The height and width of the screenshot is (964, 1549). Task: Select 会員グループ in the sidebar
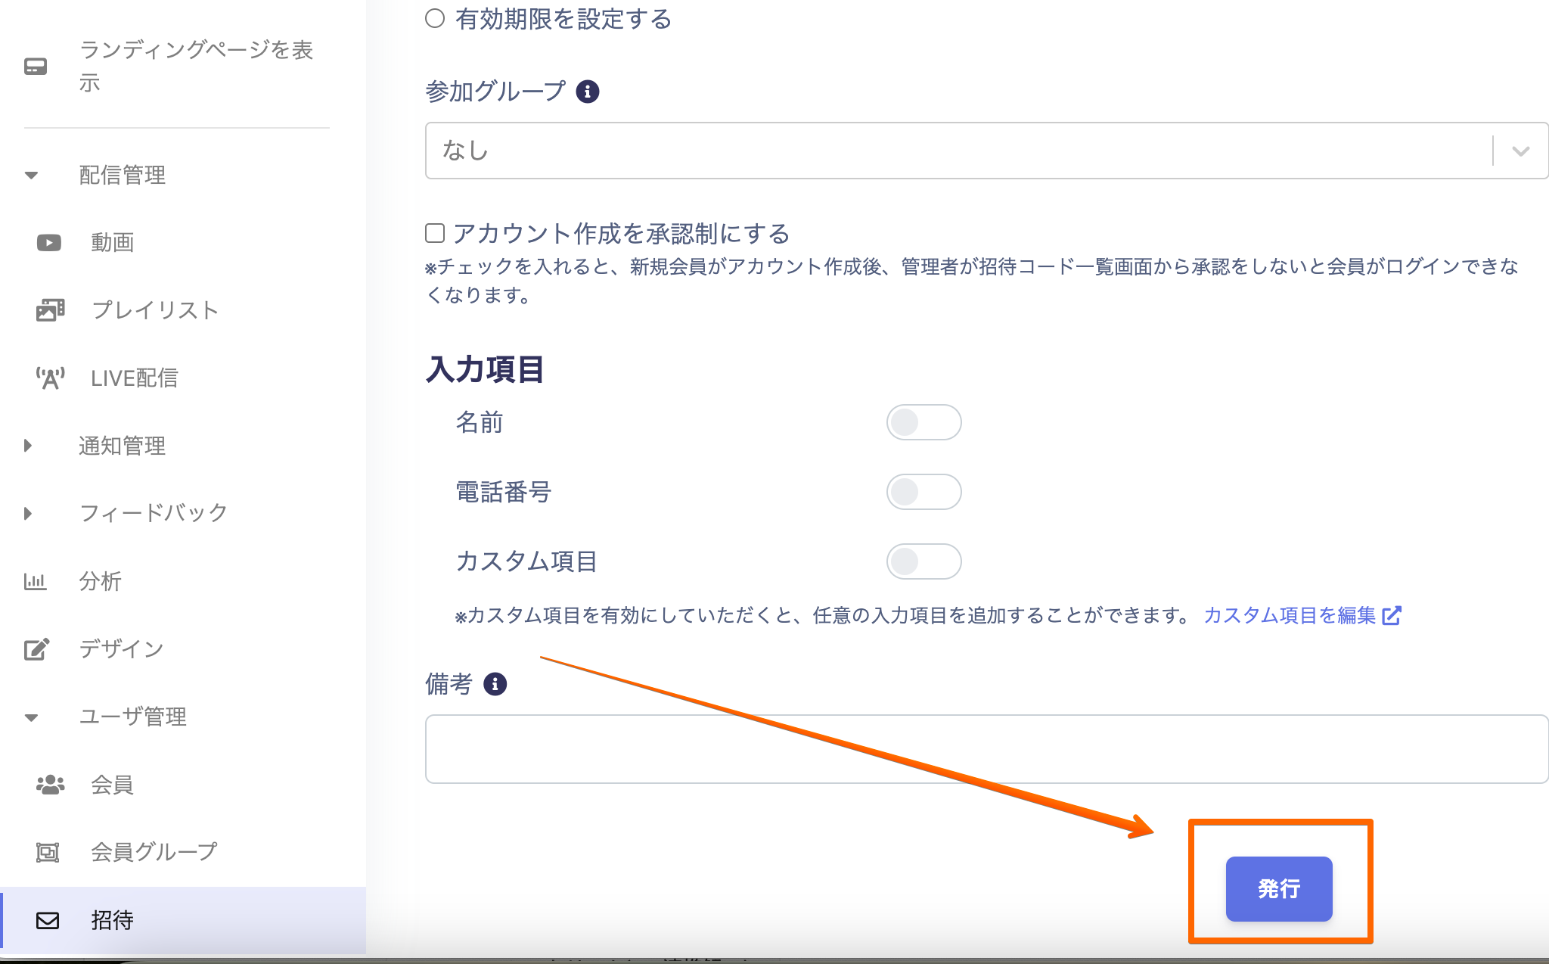pyautogui.click(x=154, y=852)
